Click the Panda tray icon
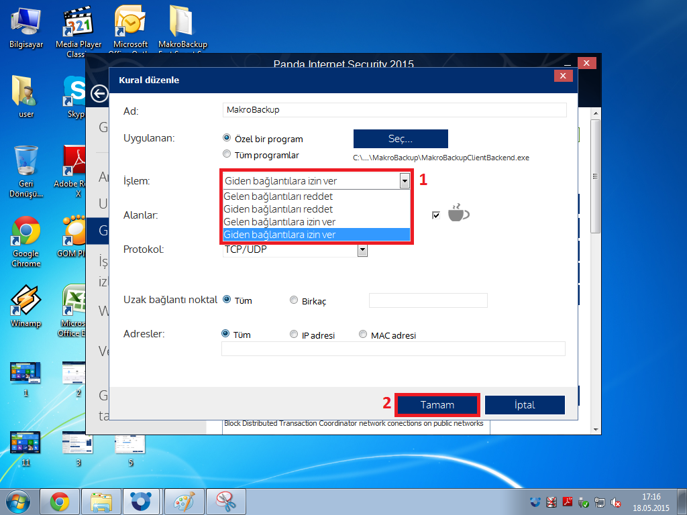Screen dimensions: 687x515 click(x=535, y=502)
